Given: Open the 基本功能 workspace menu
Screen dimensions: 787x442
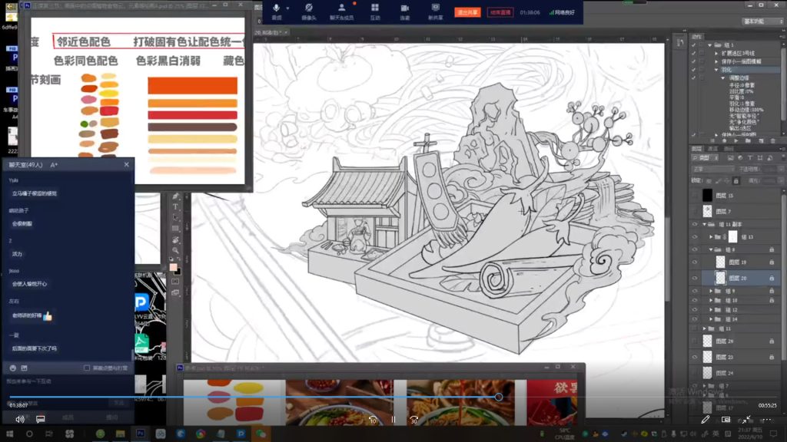Looking at the screenshot, I should pyautogui.click(x=761, y=21).
